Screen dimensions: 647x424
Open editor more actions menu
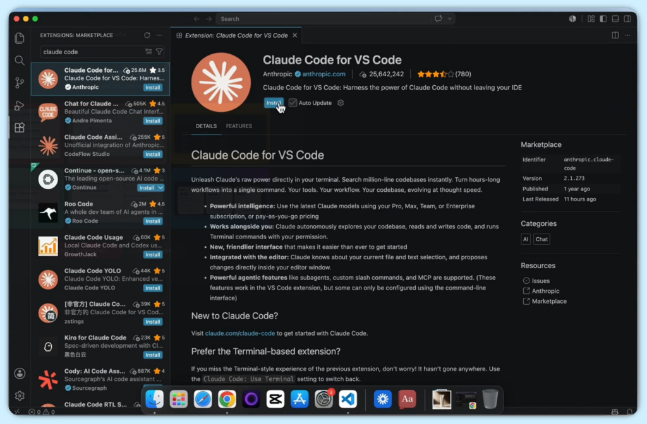coord(627,35)
